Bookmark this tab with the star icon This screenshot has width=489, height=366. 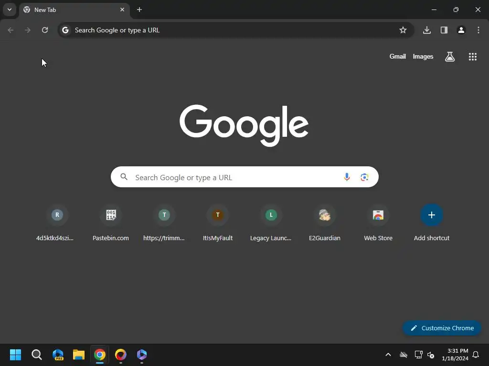(x=403, y=30)
